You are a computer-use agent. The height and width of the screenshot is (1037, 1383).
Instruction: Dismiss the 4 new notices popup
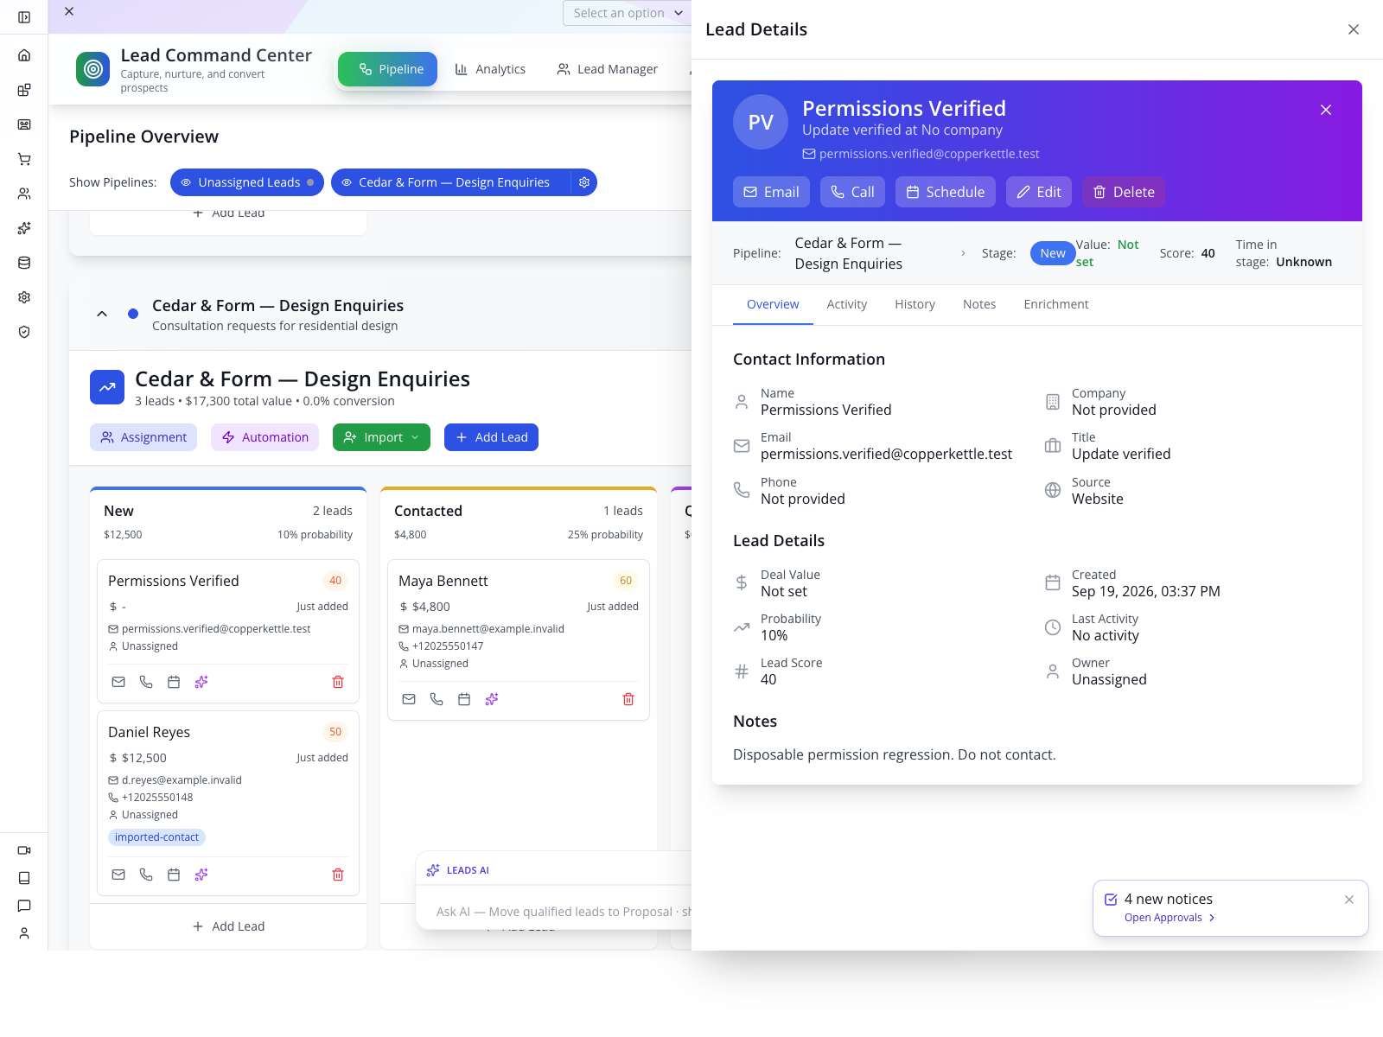(1349, 900)
